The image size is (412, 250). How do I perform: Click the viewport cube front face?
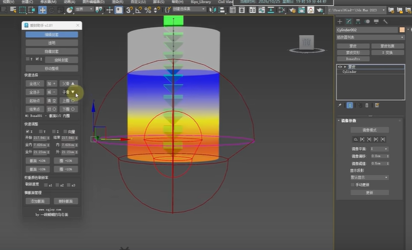point(307,42)
